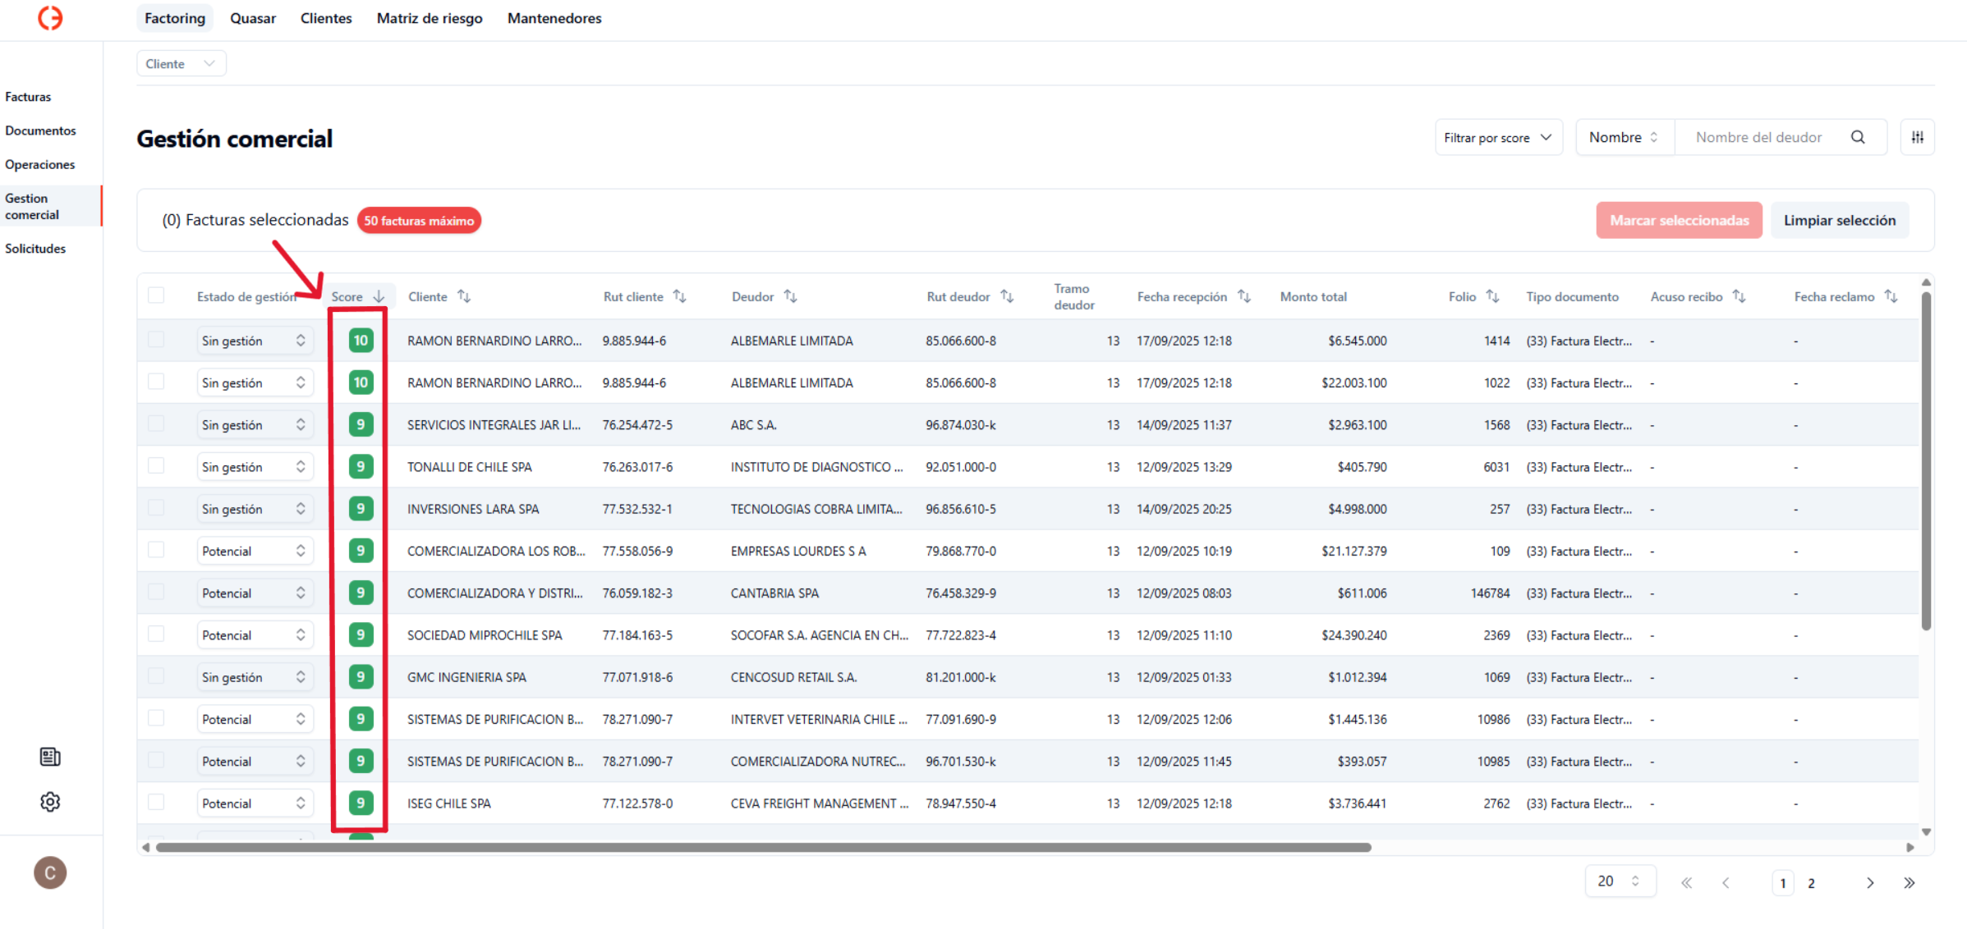1967x929 pixels.
Task: Open the settings gear icon
Action: tap(50, 802)
